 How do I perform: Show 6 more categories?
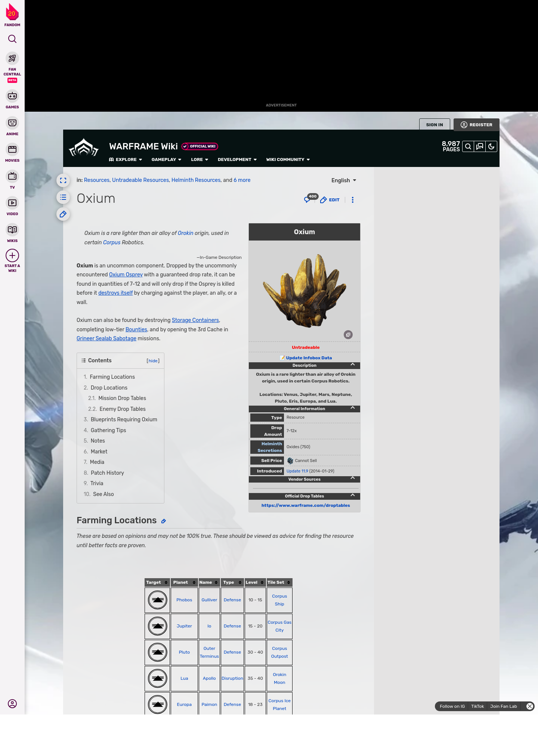click(x=242, y=180)
